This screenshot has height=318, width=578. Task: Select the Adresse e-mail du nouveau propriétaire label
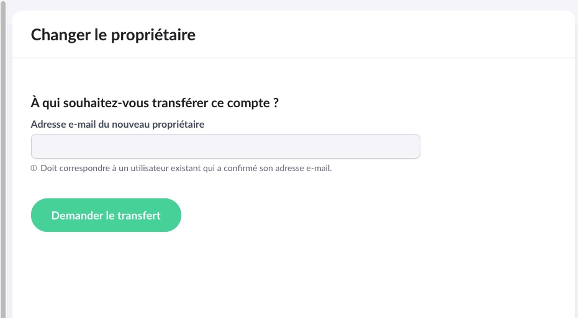click(x=117, y=125)
